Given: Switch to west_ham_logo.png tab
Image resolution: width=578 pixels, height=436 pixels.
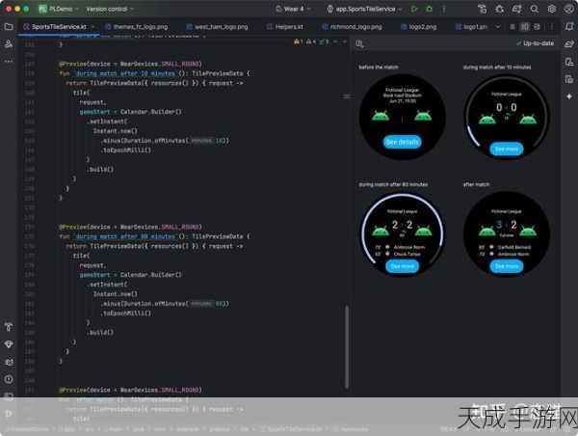Looking at the screenshot, I should pos(217,27).
